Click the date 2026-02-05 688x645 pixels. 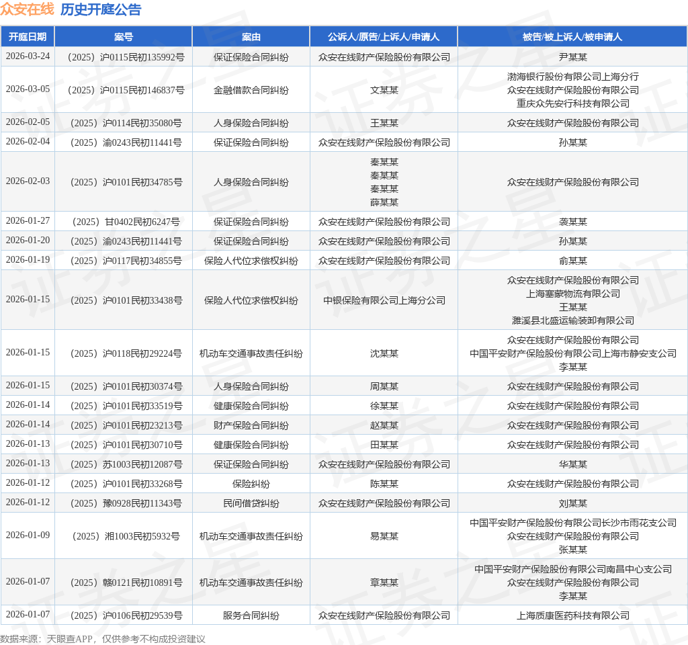click(x=28, y=122)
